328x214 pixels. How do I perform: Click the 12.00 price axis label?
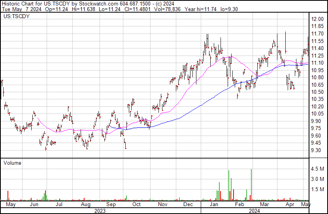[318, 19]
